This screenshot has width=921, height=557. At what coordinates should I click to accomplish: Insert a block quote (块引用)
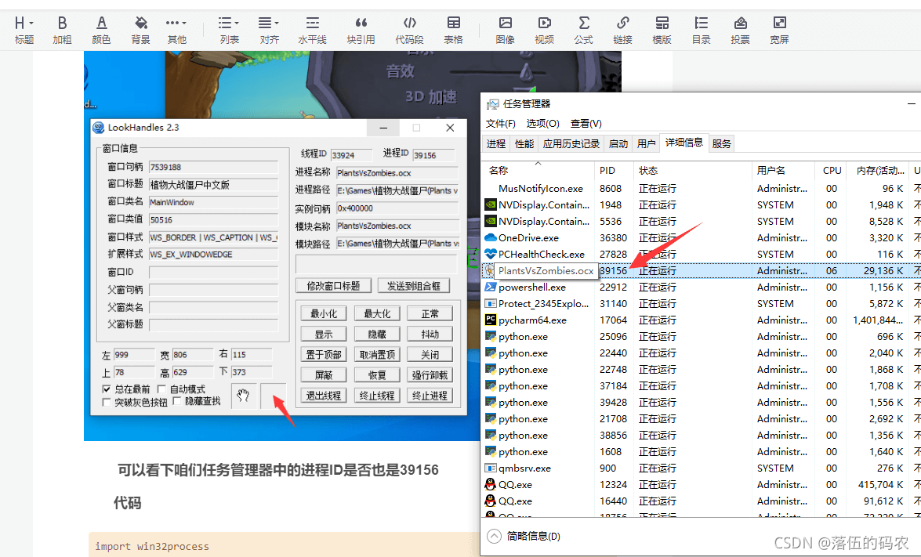[361, 30]
